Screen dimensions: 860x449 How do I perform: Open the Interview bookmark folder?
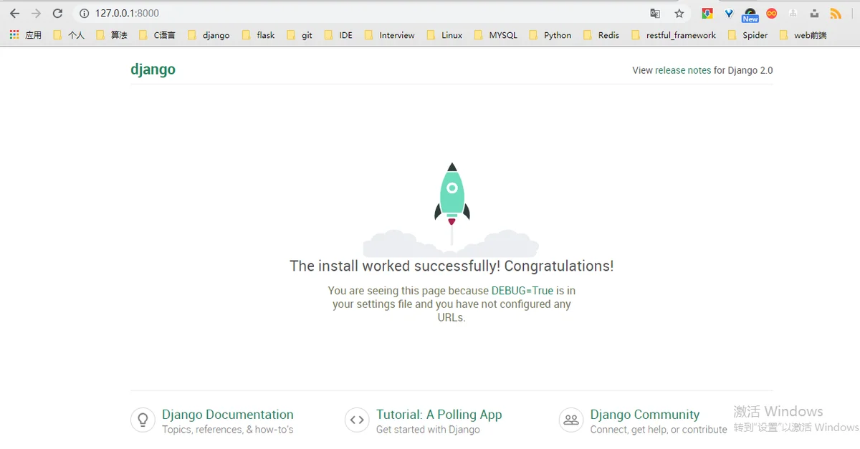coord(390,35)
